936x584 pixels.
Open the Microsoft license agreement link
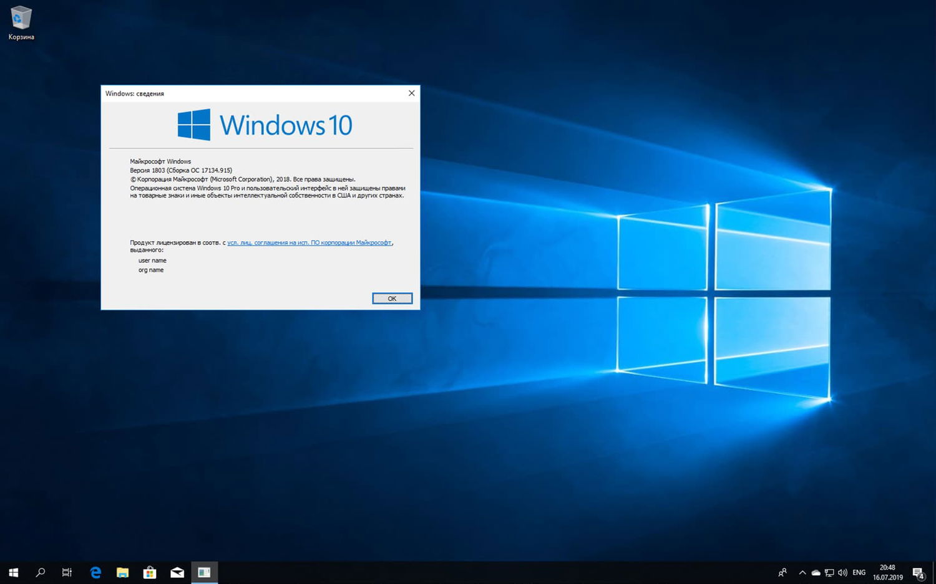(x=310, y=242)
